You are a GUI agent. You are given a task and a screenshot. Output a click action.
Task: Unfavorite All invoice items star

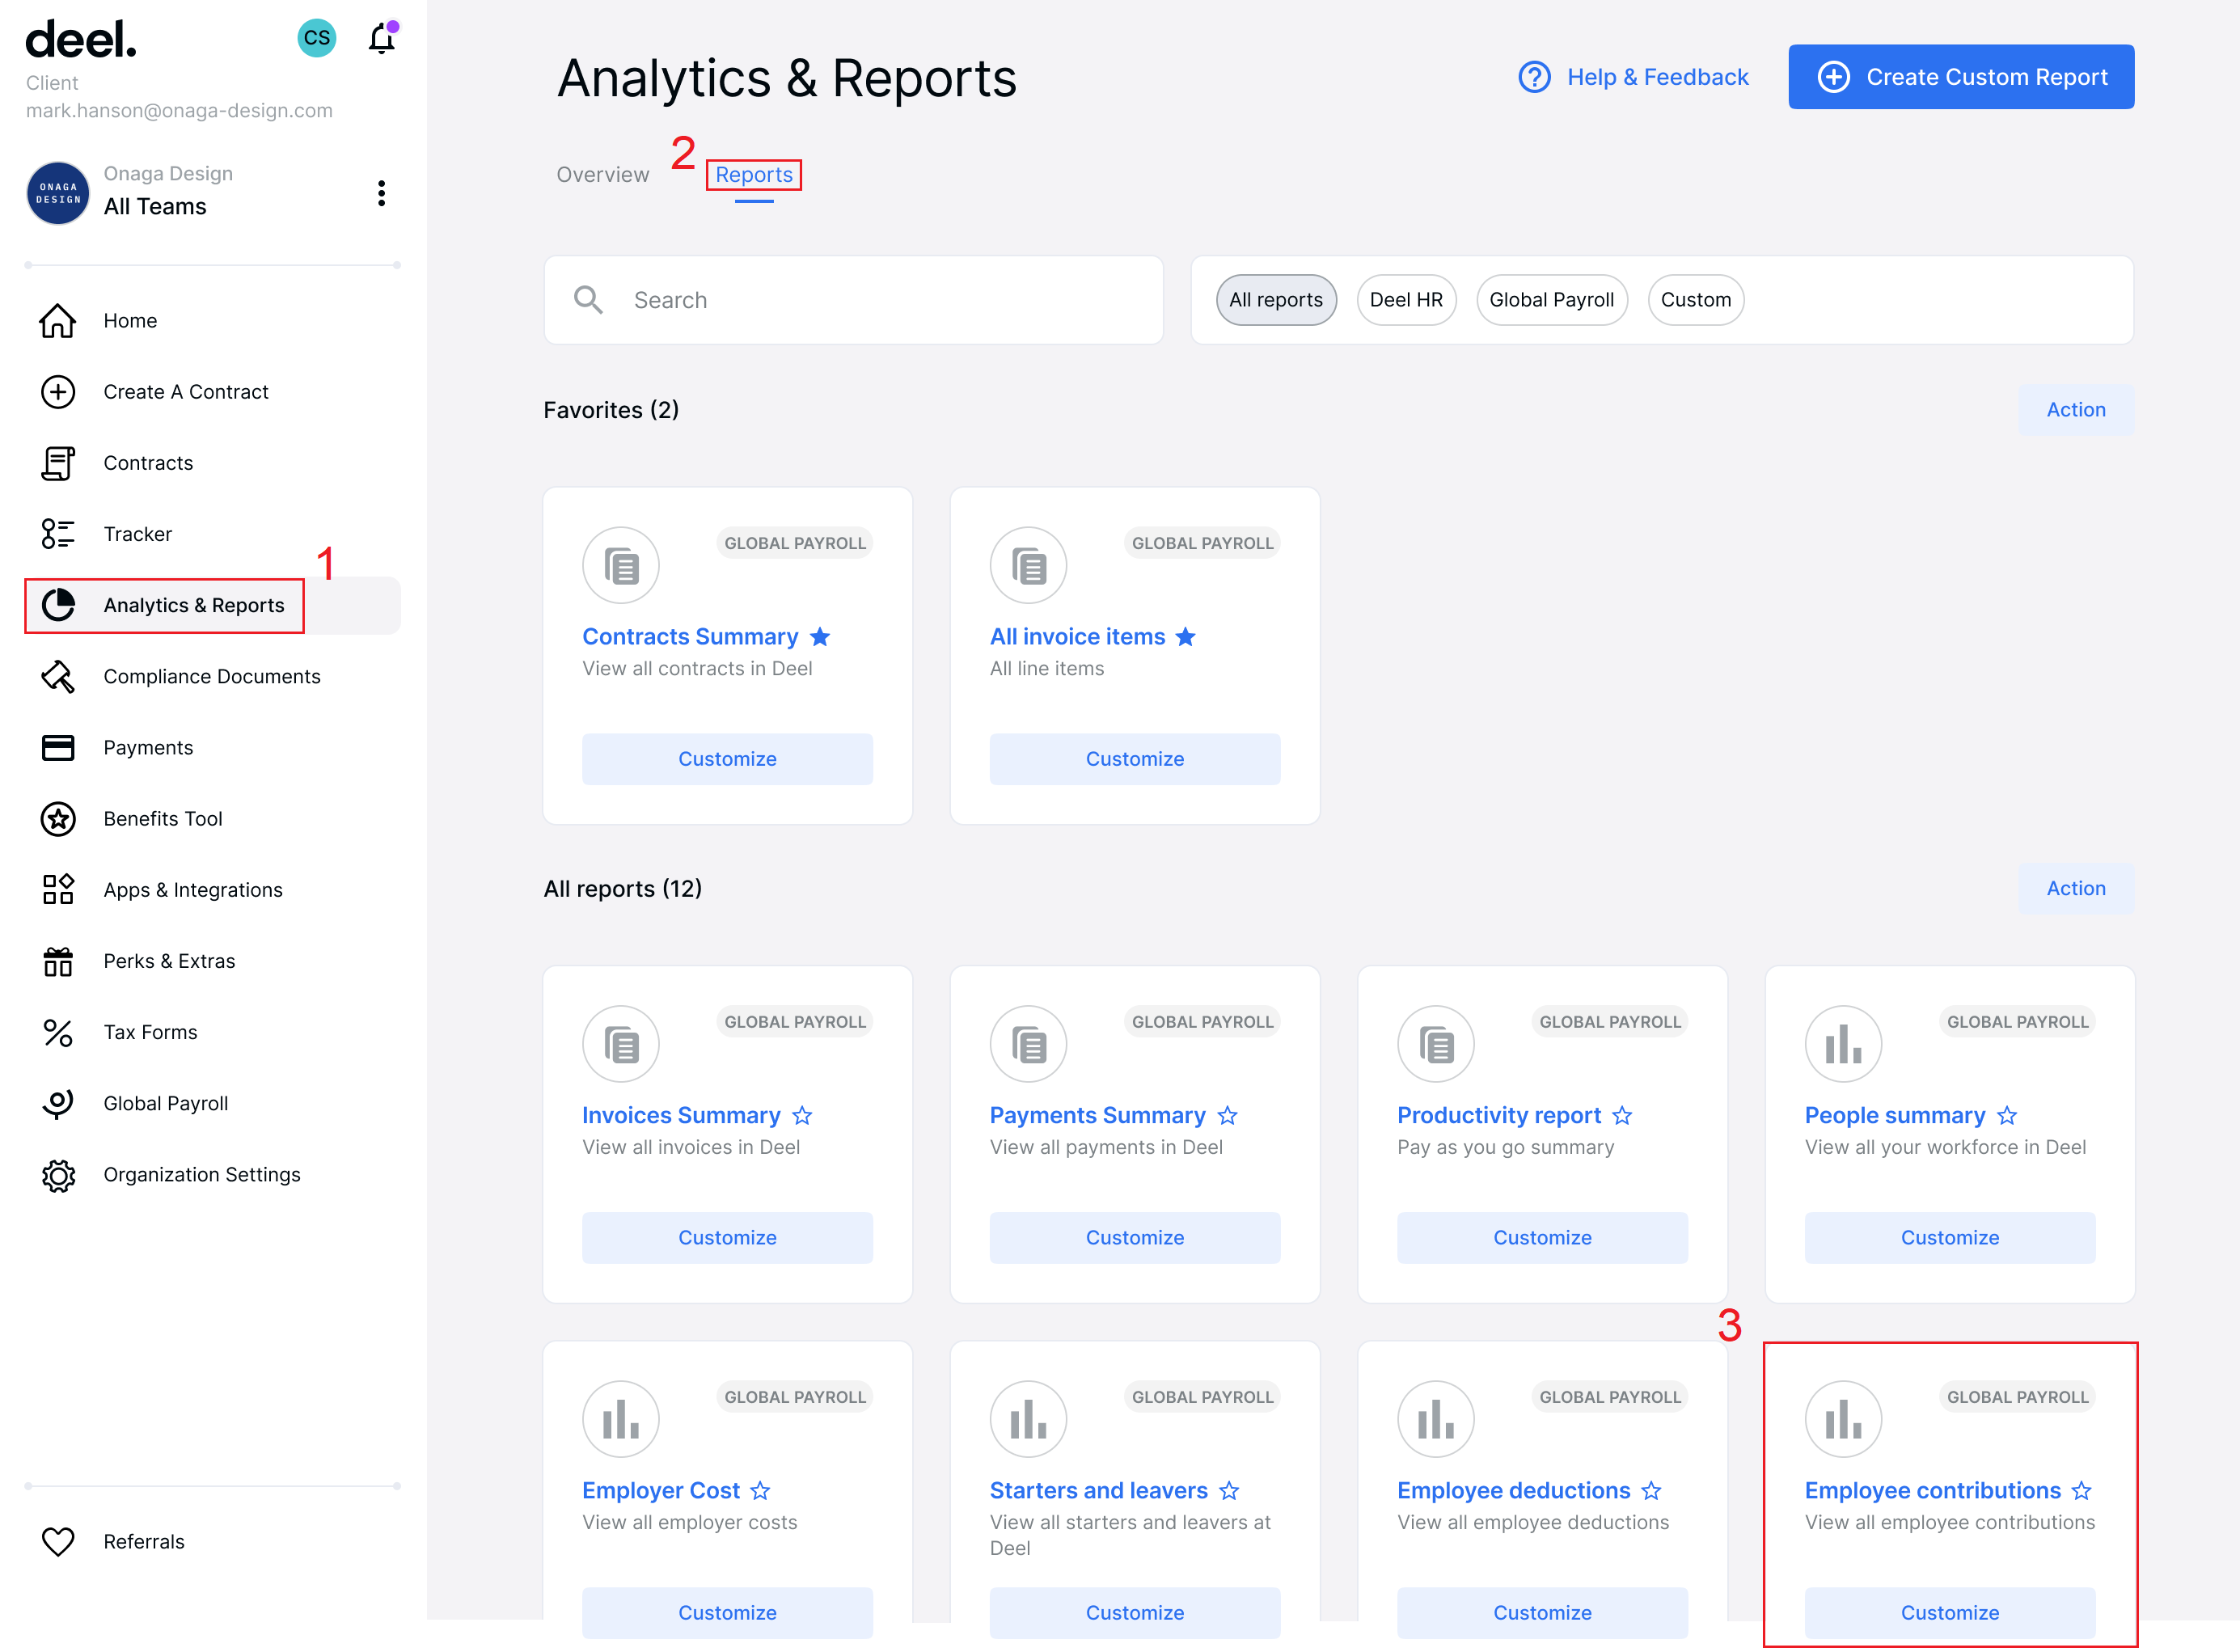tap(1186, 637)
